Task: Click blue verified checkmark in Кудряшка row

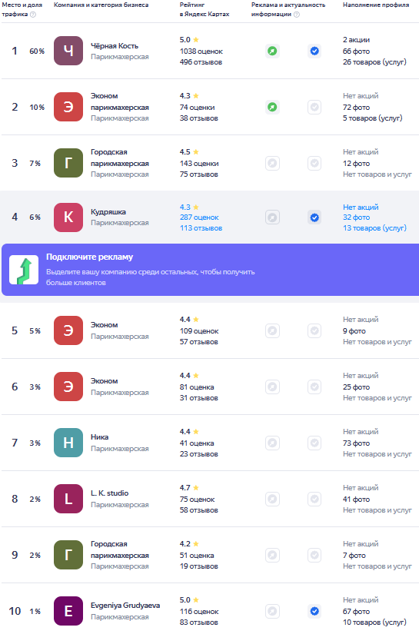Action: tap(314, 217)
